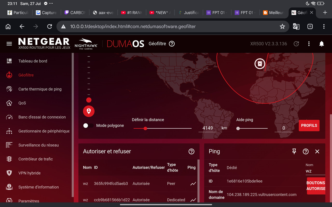Click browser address bar URL

pos(133,26)
